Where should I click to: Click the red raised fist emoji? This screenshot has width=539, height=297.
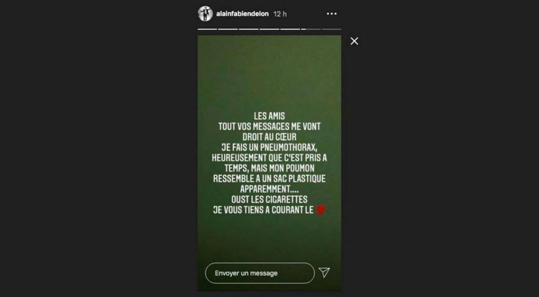tap(320, 210)
